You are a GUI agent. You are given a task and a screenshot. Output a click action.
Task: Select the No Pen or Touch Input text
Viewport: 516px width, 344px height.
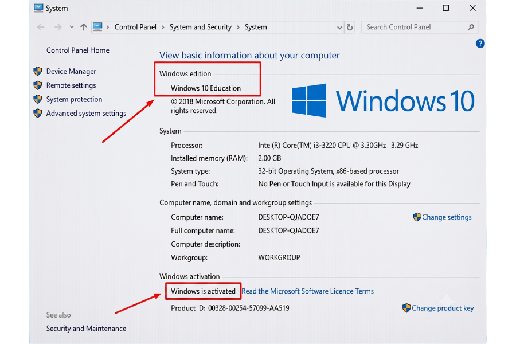(x=334, y=184)
